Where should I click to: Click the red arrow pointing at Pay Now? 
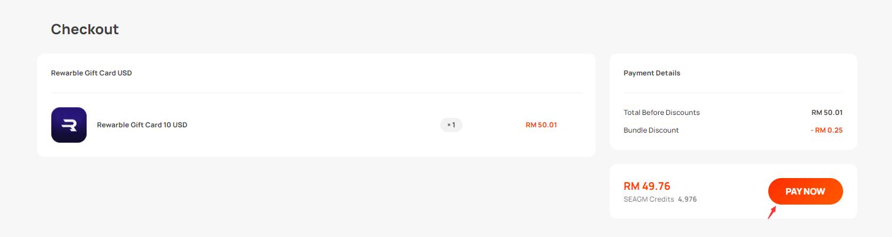pos(772,212)
